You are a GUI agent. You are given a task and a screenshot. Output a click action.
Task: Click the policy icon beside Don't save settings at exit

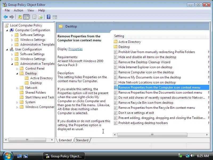[x=116, y=113]
